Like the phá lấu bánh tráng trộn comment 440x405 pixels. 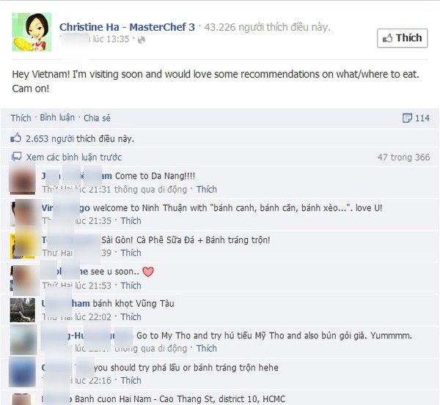click(x=131, y=380)
